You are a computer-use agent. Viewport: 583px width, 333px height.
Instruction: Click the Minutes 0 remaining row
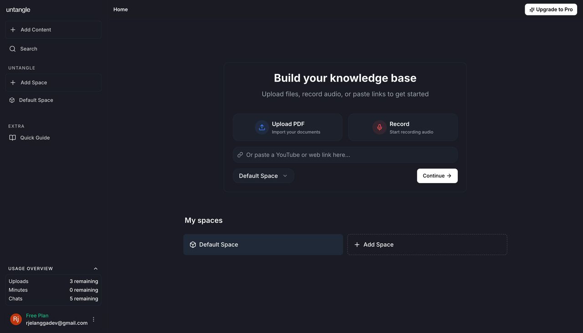[53, 290]
